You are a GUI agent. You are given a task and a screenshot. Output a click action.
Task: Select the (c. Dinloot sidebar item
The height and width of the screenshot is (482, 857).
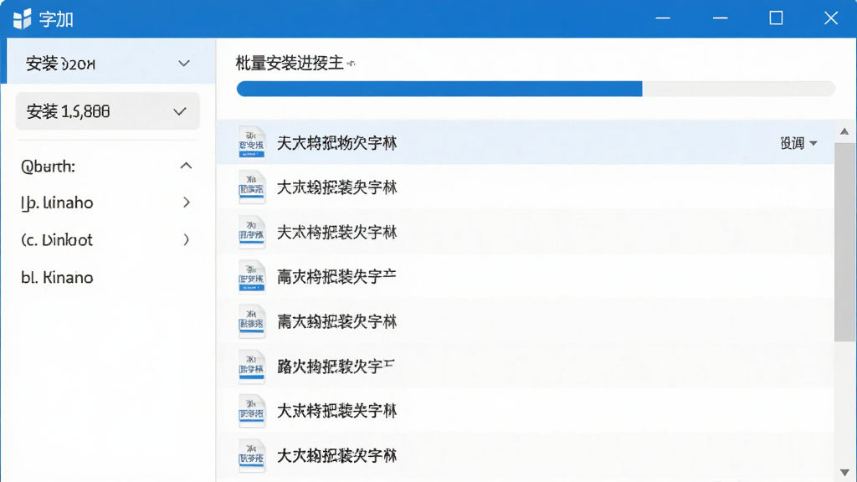(57, 240)
